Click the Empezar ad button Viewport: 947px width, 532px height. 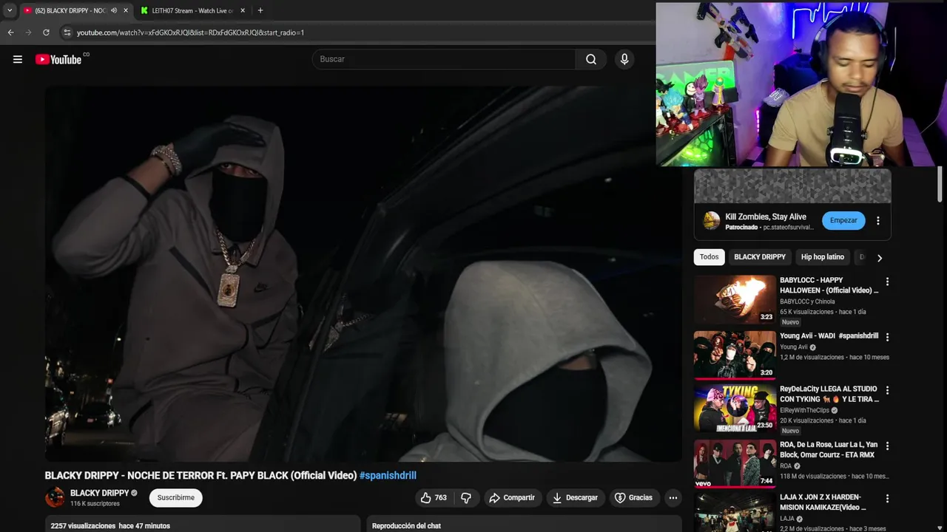click(x=843, y=220)
